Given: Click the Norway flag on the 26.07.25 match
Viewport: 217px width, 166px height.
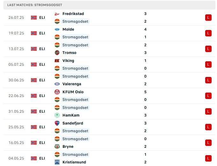Looking at the screenshot, I should point(34,18).
